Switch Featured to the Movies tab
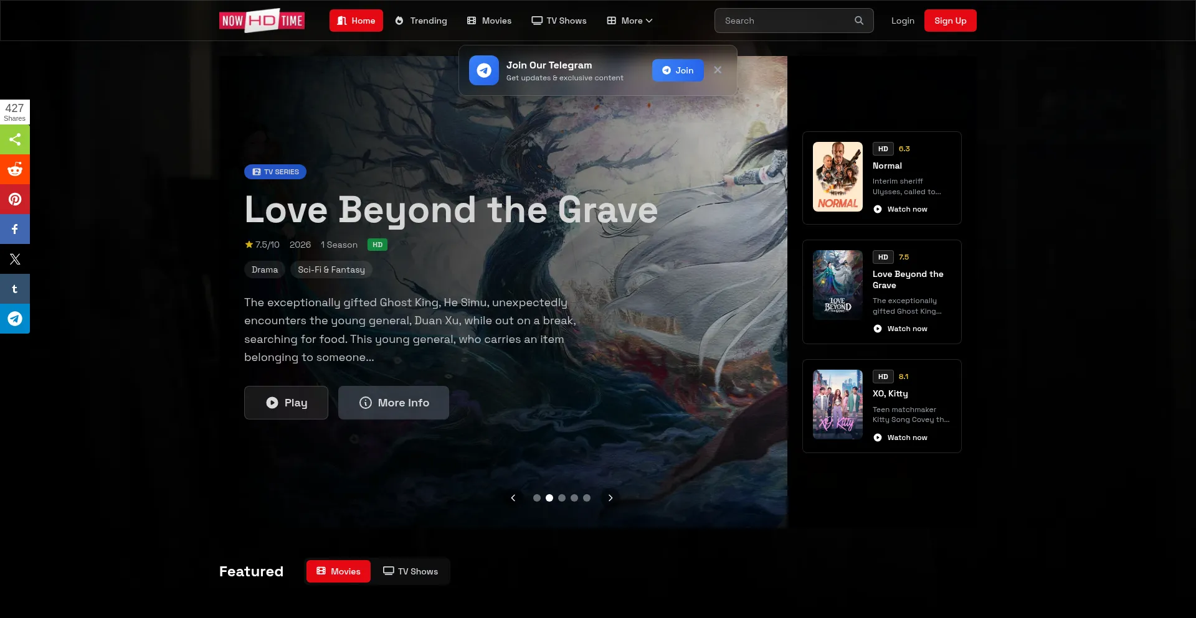The width and height of the screenshot is (1196, 618). 338,571
